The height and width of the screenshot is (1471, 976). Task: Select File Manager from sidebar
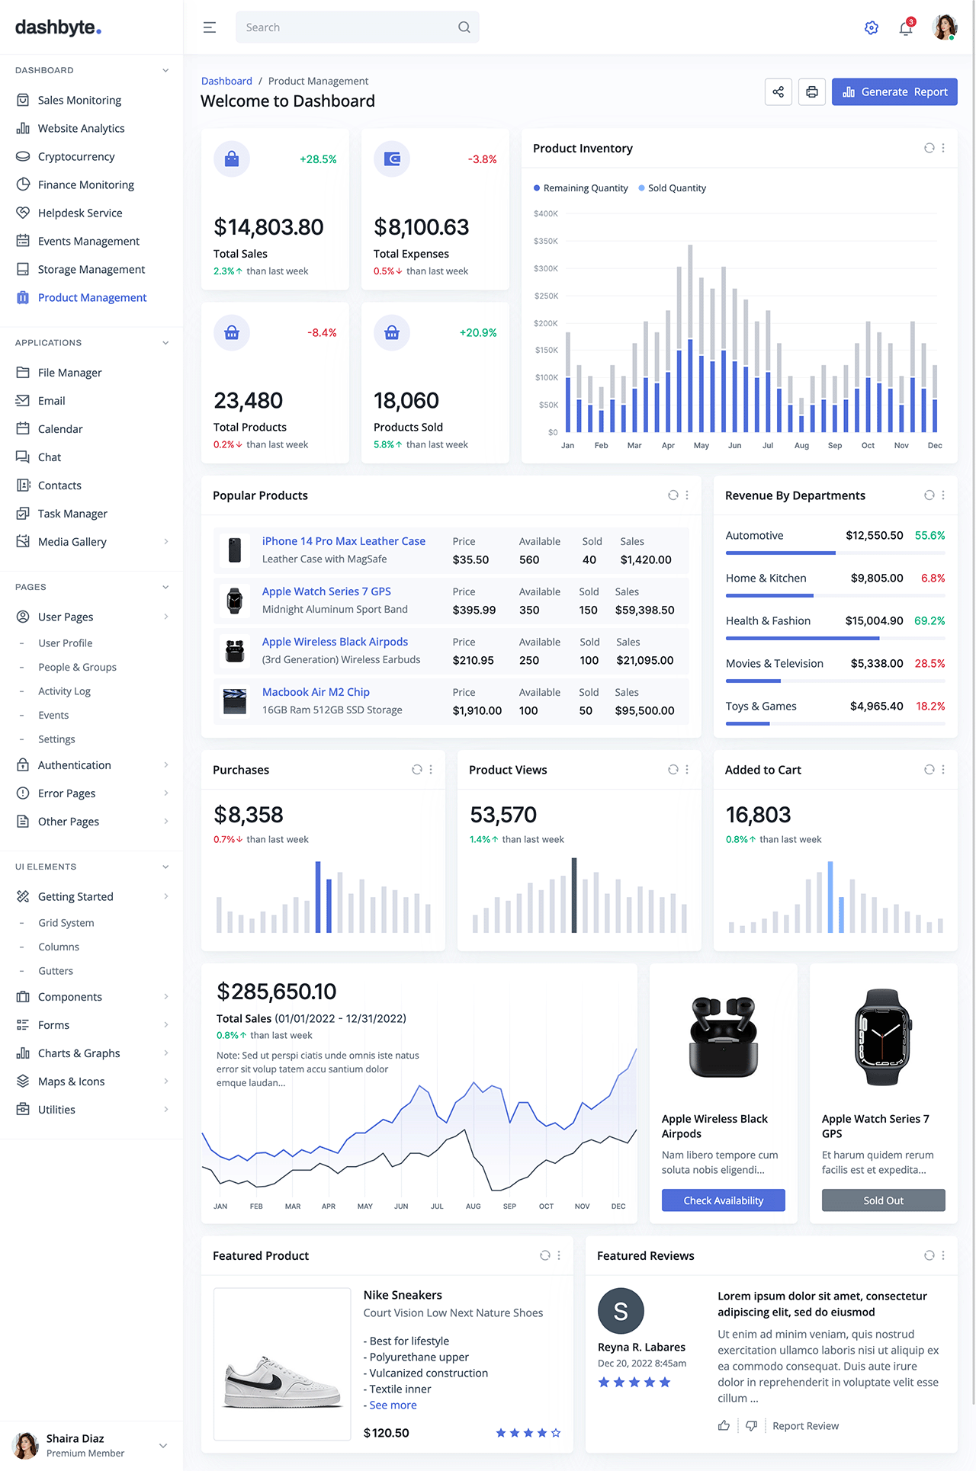point(69,373)
